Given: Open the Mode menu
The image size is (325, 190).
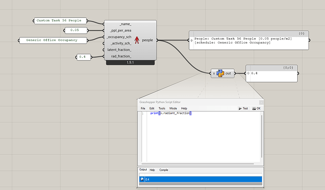Looking at the screenshot, I should point(173,108).
